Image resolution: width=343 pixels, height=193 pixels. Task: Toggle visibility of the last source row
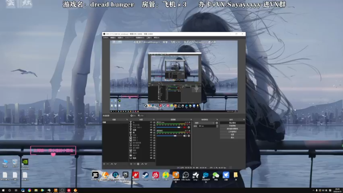151,158
